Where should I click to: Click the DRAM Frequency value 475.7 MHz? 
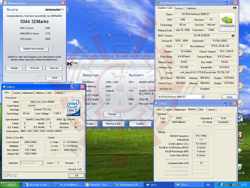coord(201,136)
